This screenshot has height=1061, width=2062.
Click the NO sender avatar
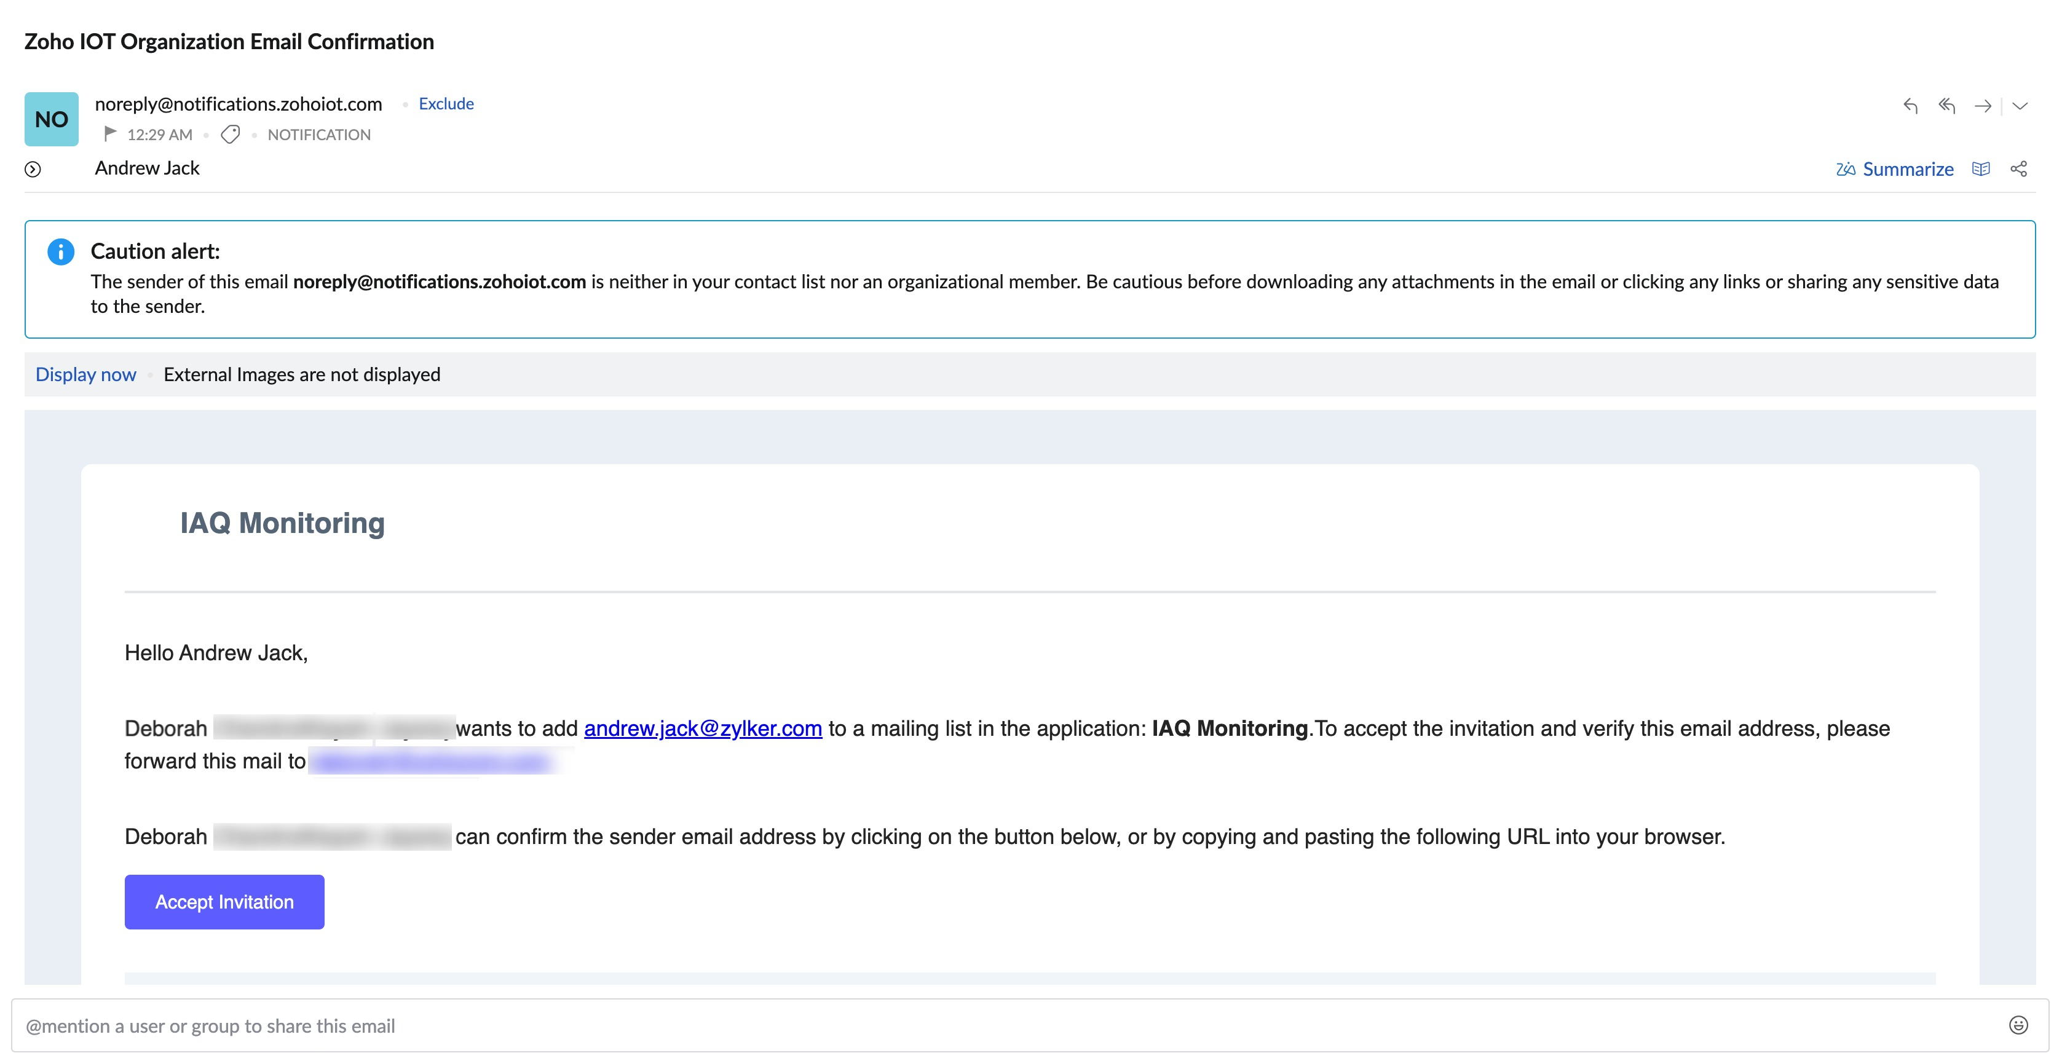[x=51, y=119]
